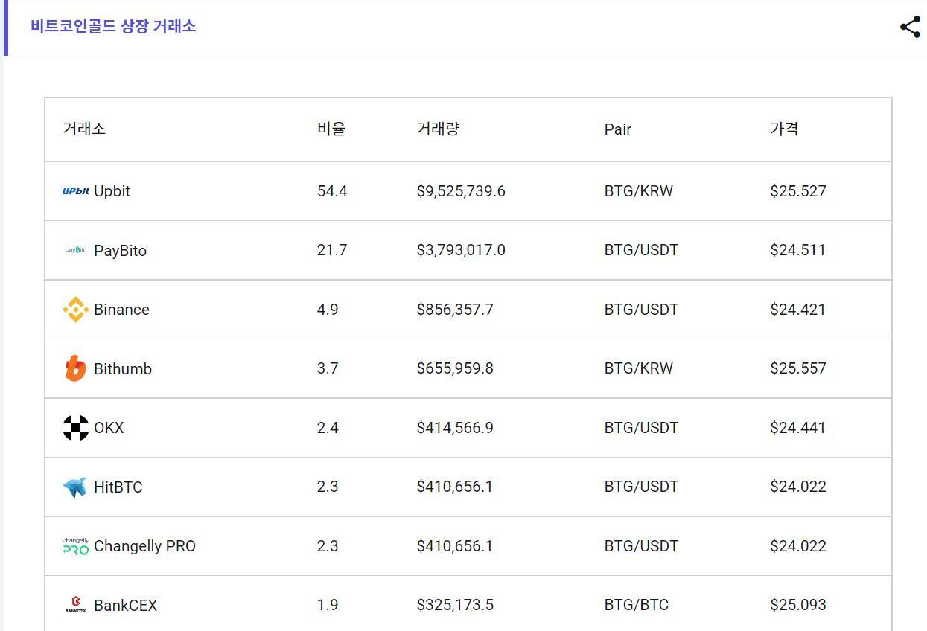Select Binance's BTG/USDT pair cell
Screen dimensions: 927x631
point(641,310)
